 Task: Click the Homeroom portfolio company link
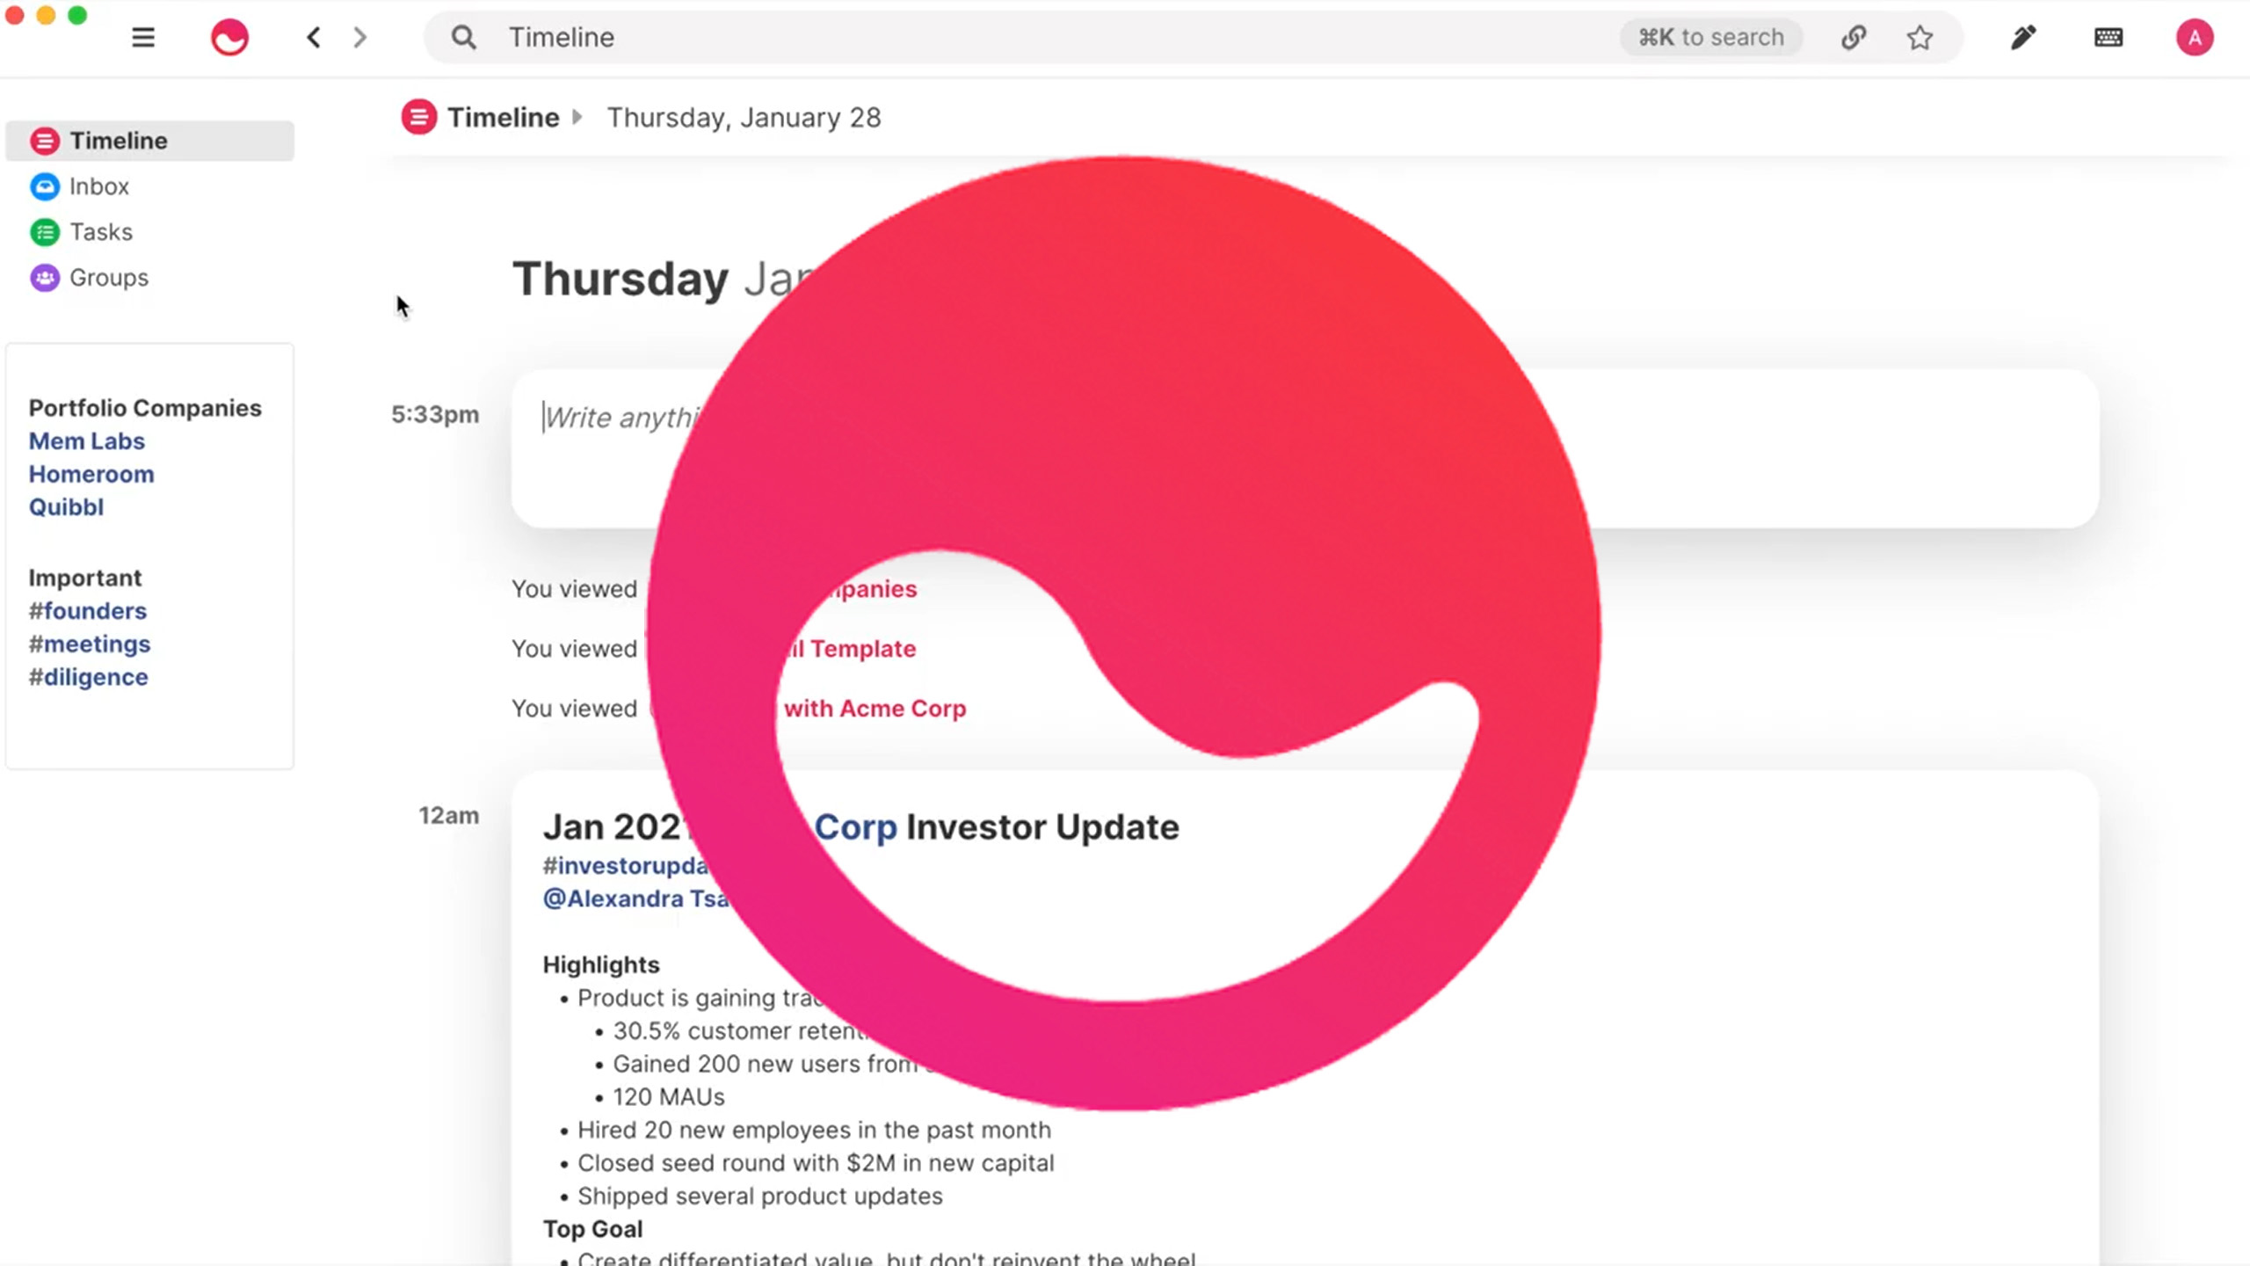[90, 473]
